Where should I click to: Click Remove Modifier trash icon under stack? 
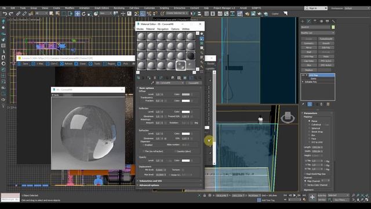[321, 105]
